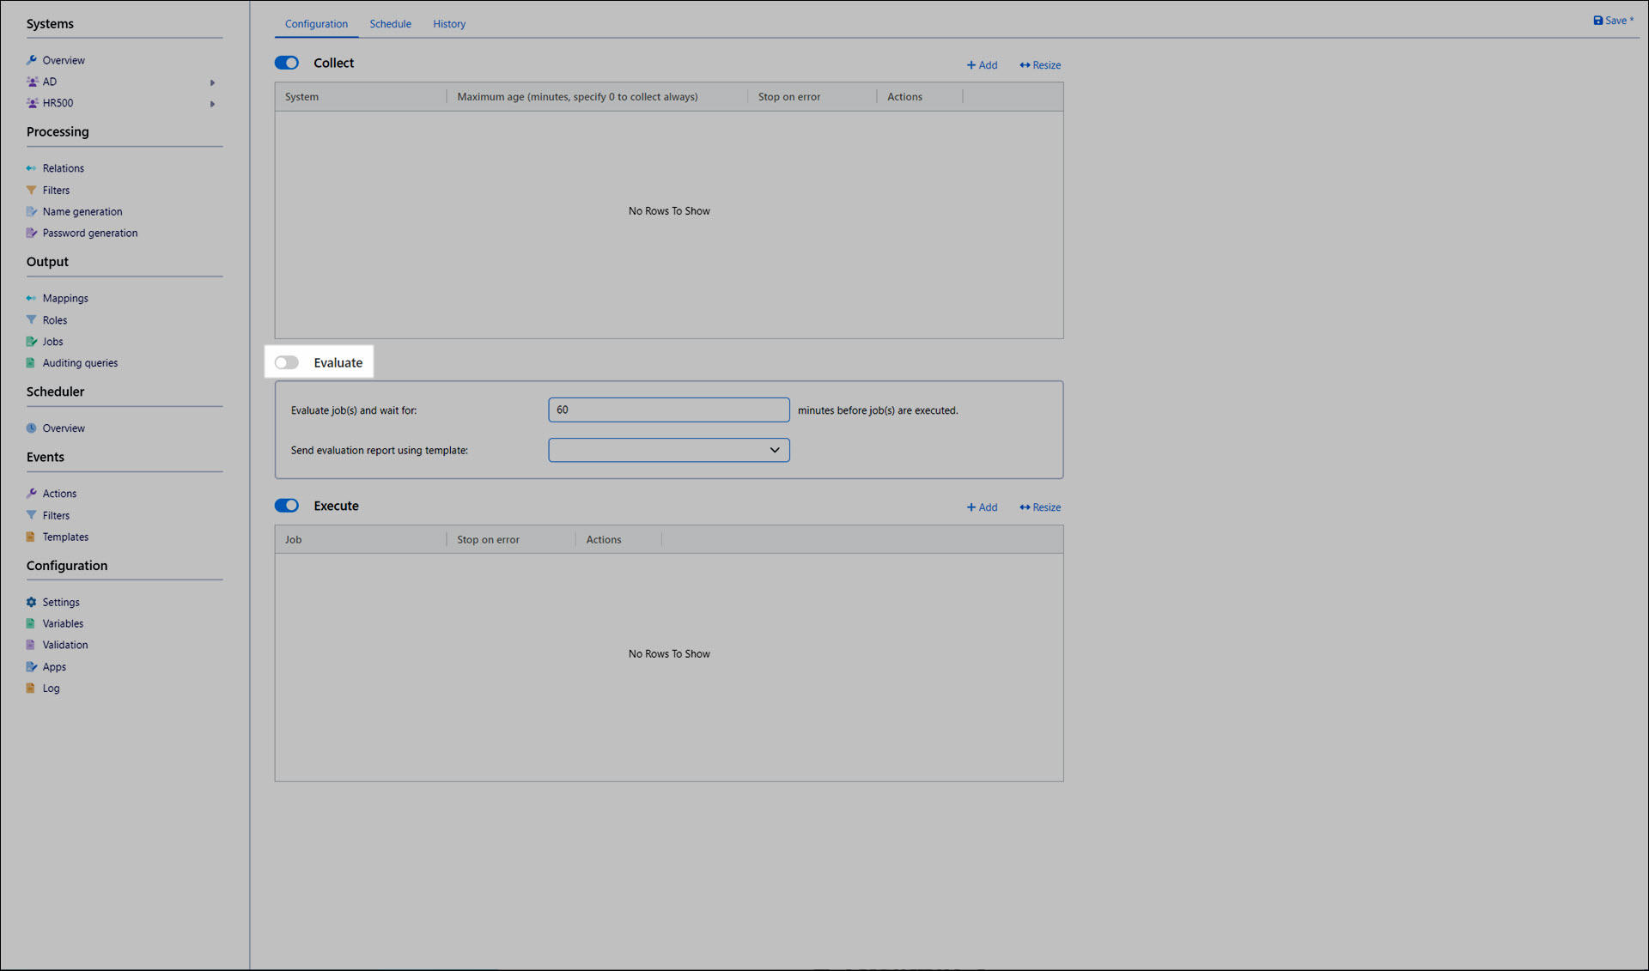Switch to the History tab

pos(448,24)
